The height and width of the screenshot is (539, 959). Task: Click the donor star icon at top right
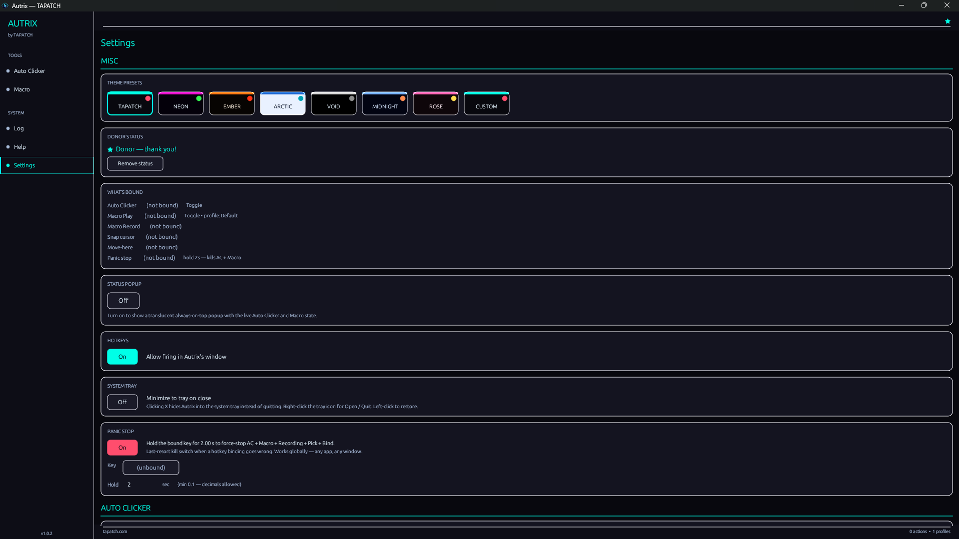tap(948, 21)
